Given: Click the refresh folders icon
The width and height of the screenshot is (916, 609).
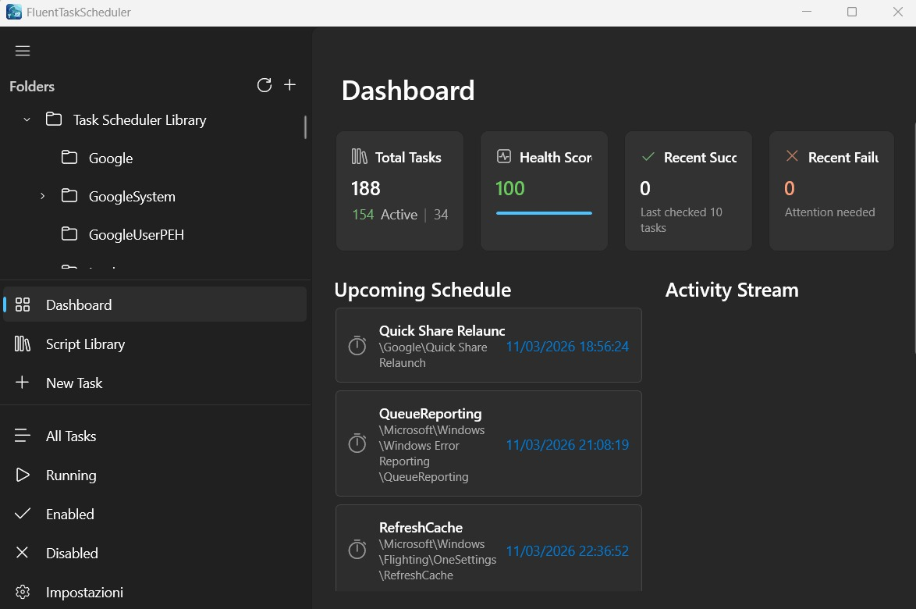Looking at the screenshot, I should tap(265, 85).
